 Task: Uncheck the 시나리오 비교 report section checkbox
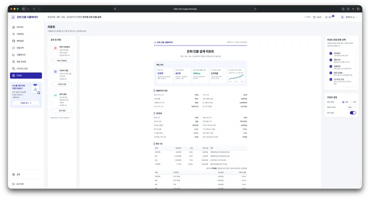pos(330,79)
